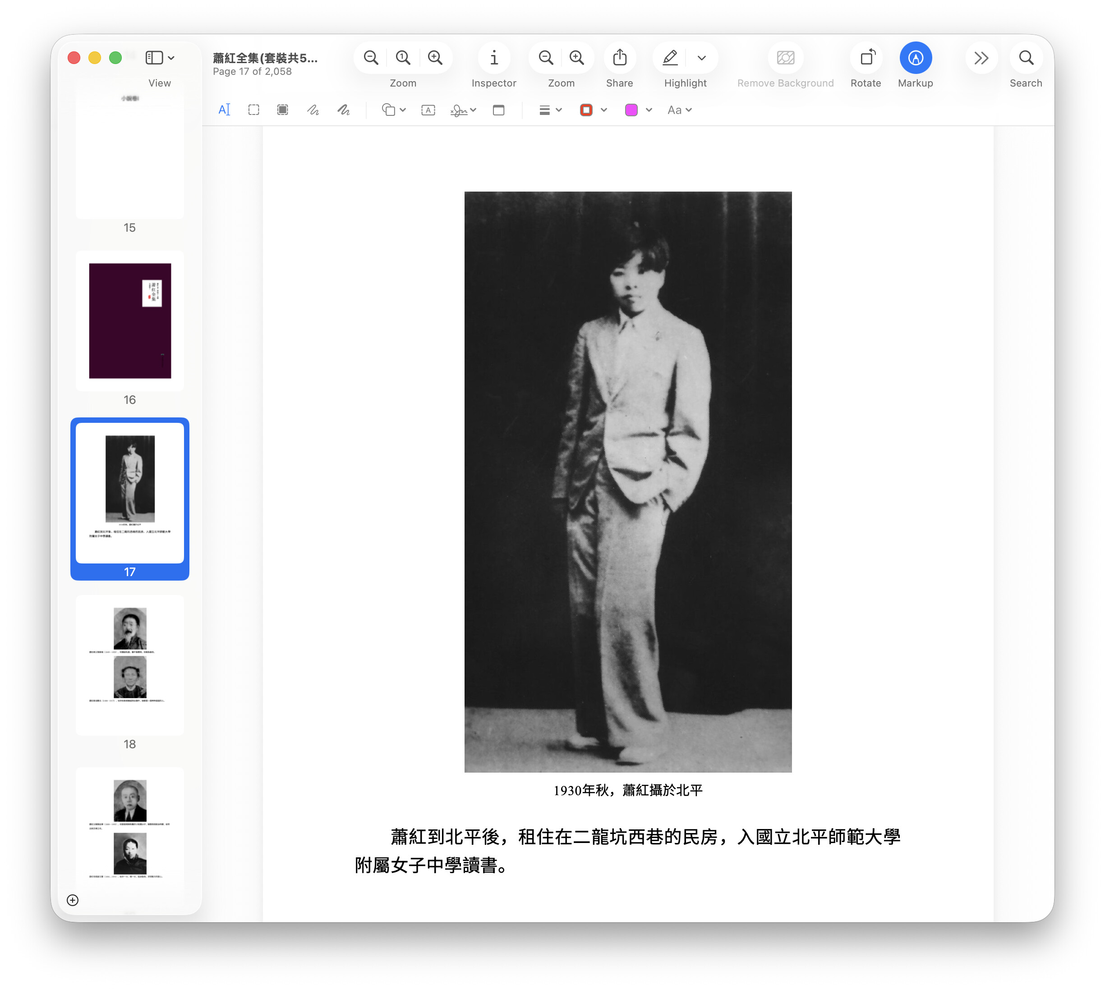Toggle the Redact selection tool

click(x=282, y=110)
